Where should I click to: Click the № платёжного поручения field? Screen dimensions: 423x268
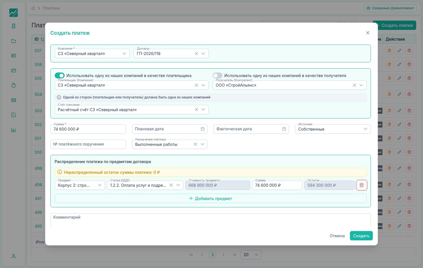point(88,144)
